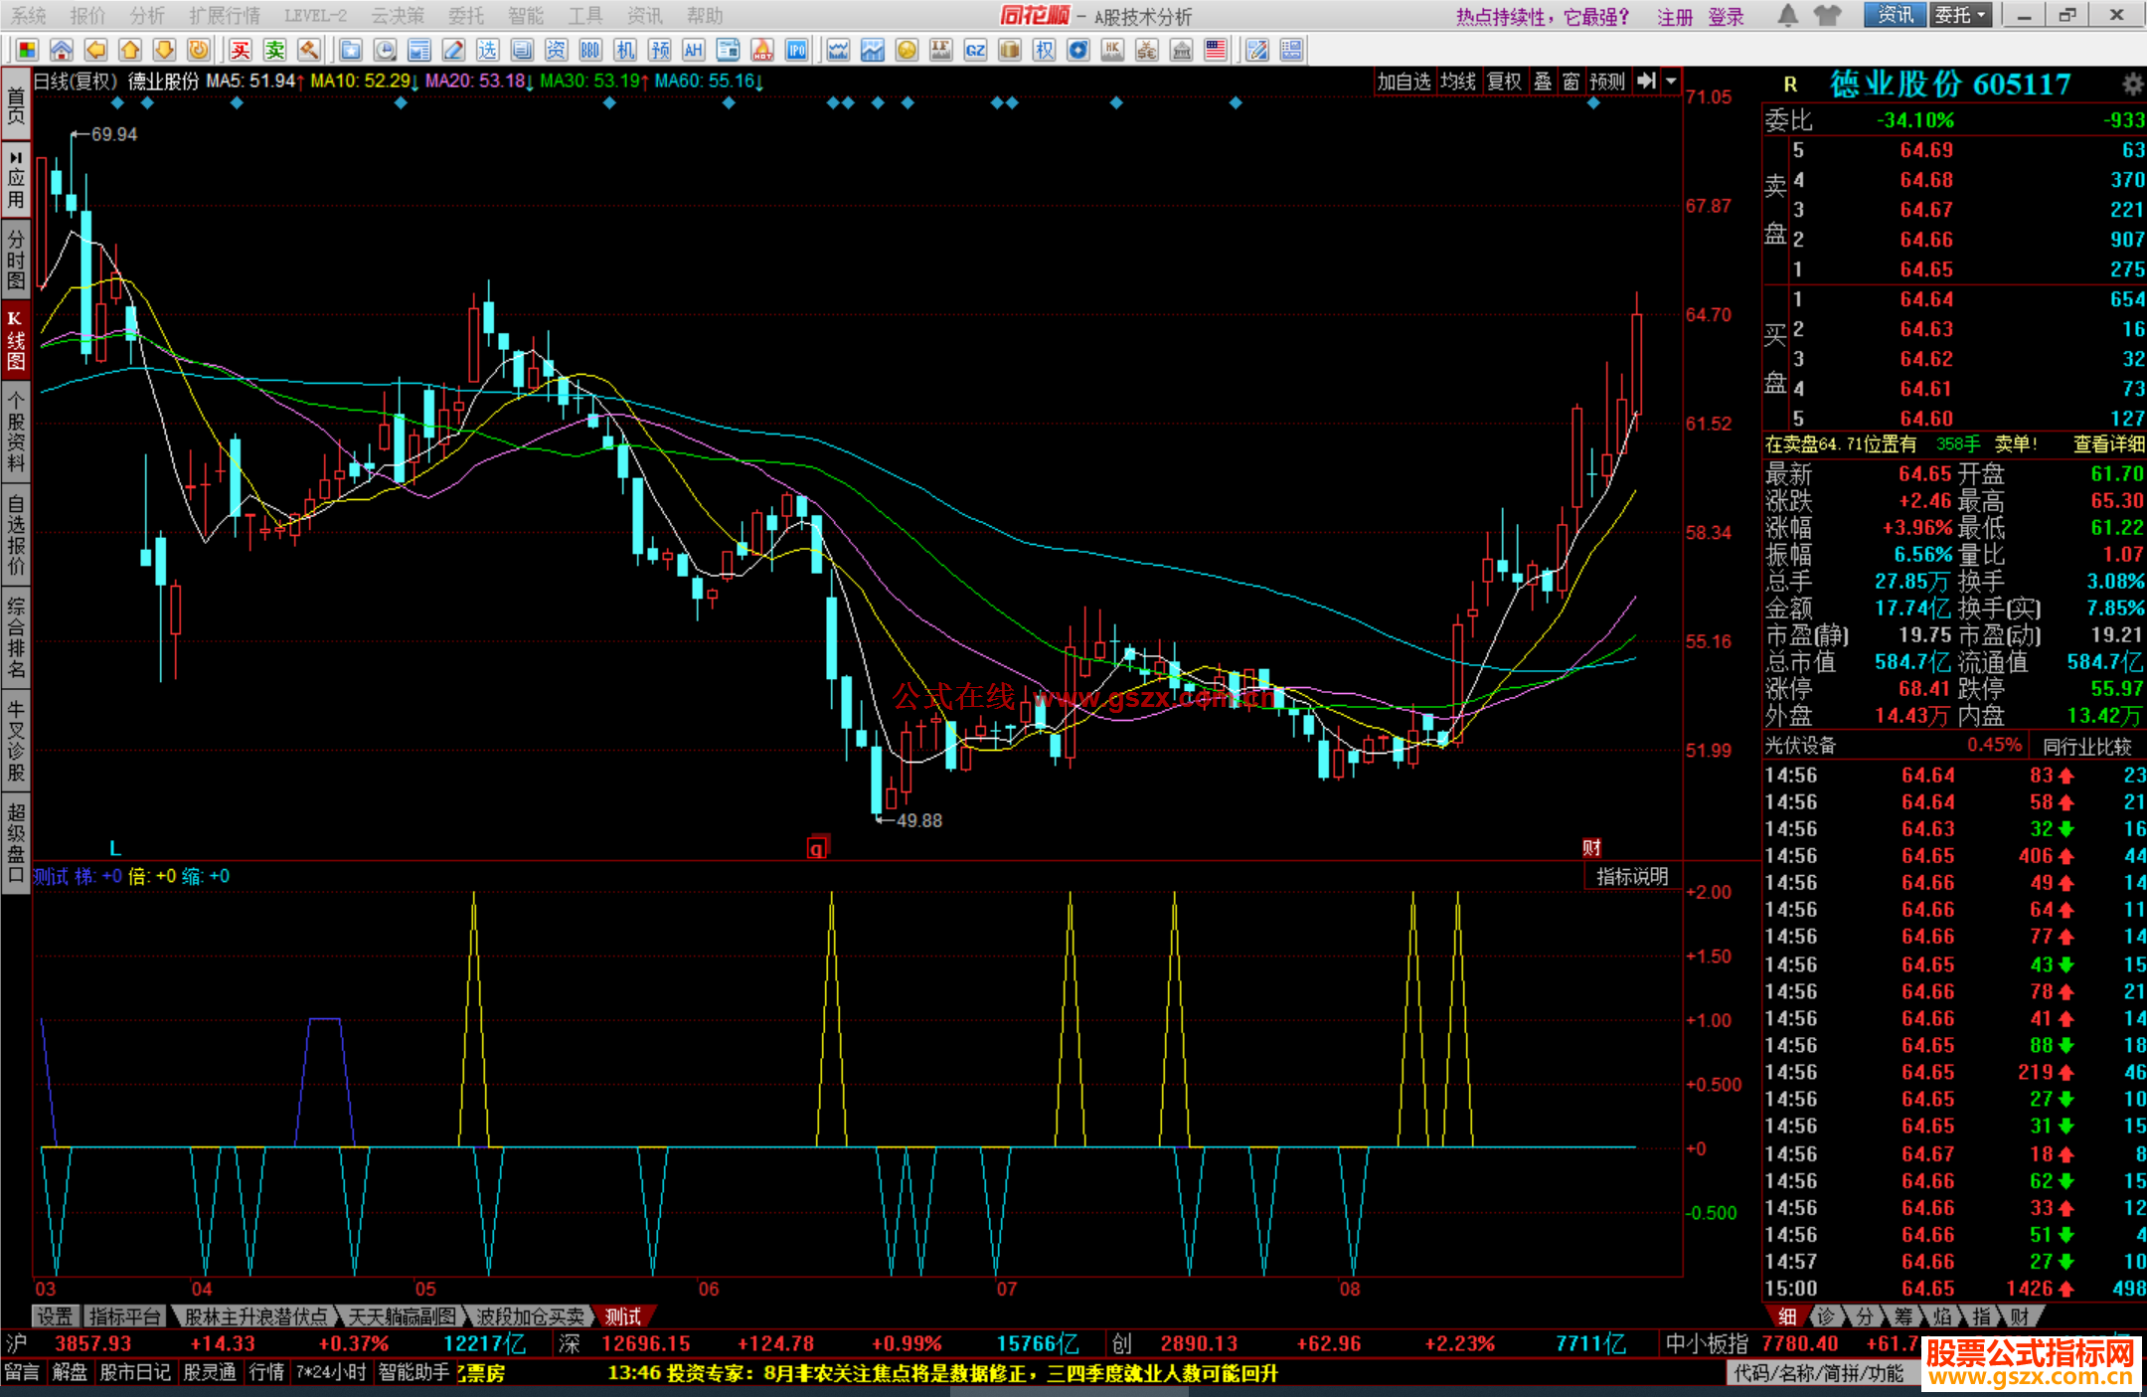Screen dimensions: 2147x1397
Task: Click the red 买 (buy) toolbar icon
Action: (240, 50)
